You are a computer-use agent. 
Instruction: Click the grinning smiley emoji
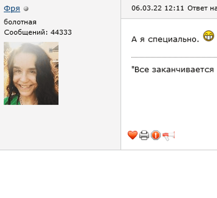[x=208, y=36]
